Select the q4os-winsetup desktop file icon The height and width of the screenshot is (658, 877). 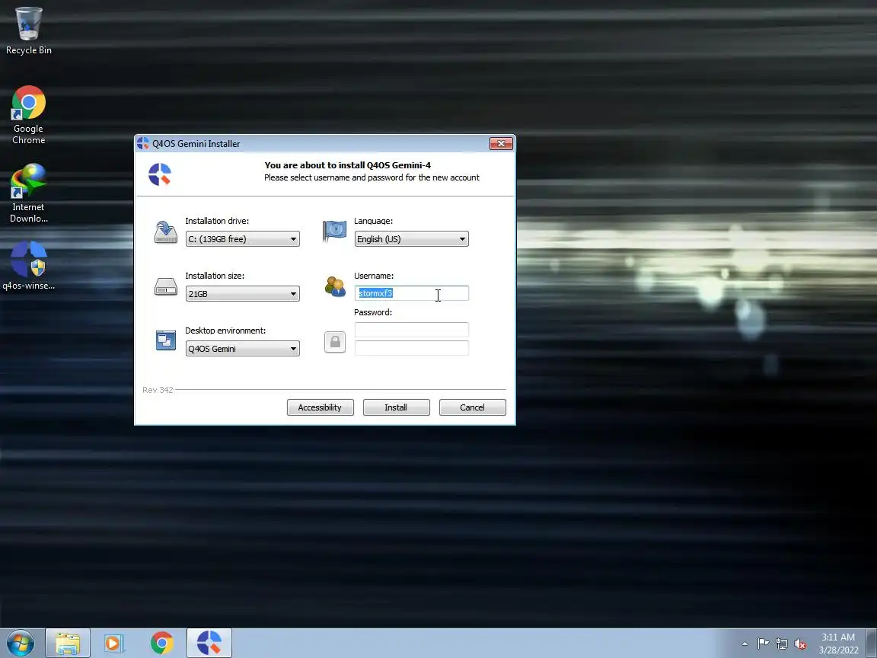28,266
